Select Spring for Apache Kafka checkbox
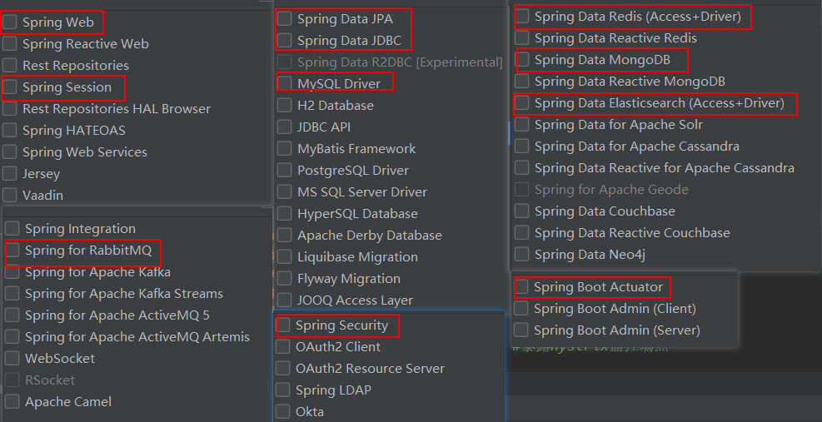The image size is (822, 422). click(12, 272)
